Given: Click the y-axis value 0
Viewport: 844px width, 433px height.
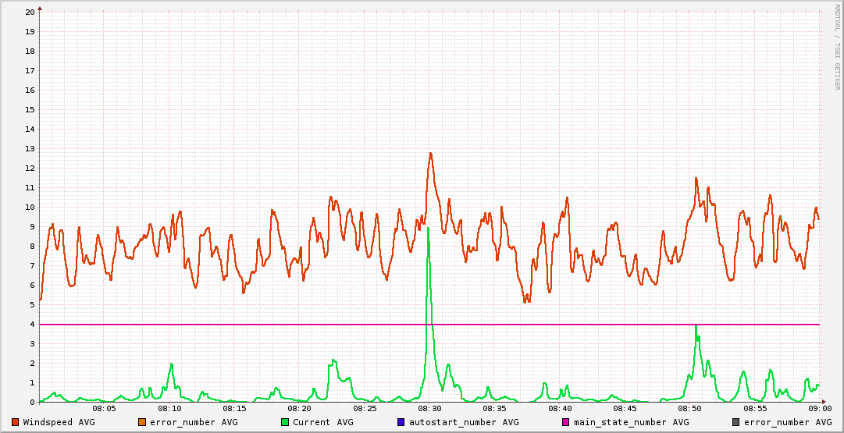Looking at the screenshot, I should coord(32,403).
